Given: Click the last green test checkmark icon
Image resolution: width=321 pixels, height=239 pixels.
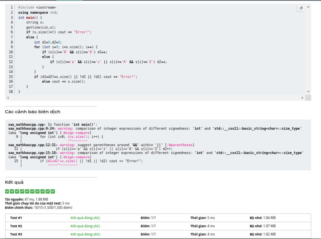Looking at the screenshot, I should (x=53, y=191).
